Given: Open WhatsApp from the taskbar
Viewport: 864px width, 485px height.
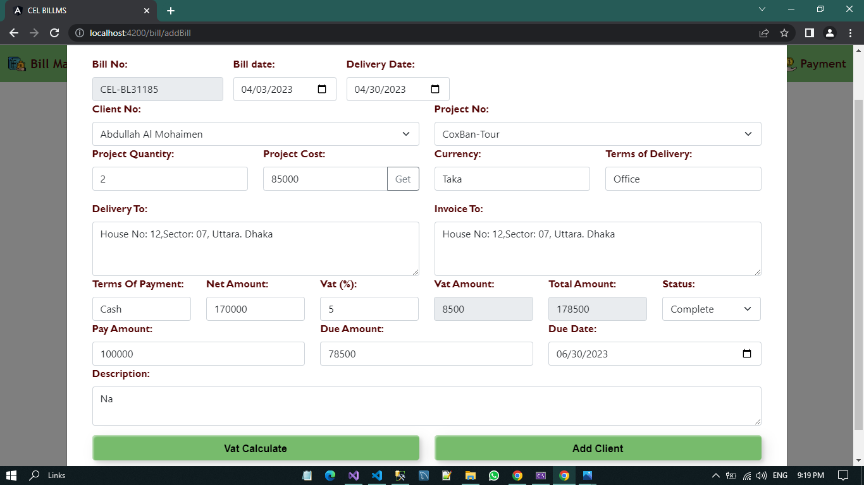Looking at the screenshot, I should point(494,476).
